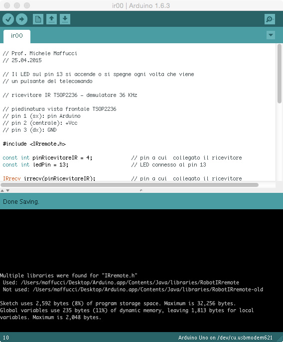Click the '// pin 3 (dx): GND' comment
The height and width of the screenshot is (342, 283).
click(29, 130)
